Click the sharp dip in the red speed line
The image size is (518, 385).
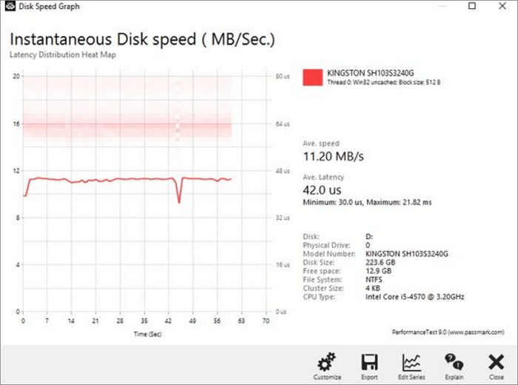178,200
